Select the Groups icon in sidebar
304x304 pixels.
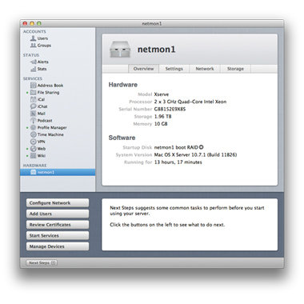pos(33,46)
